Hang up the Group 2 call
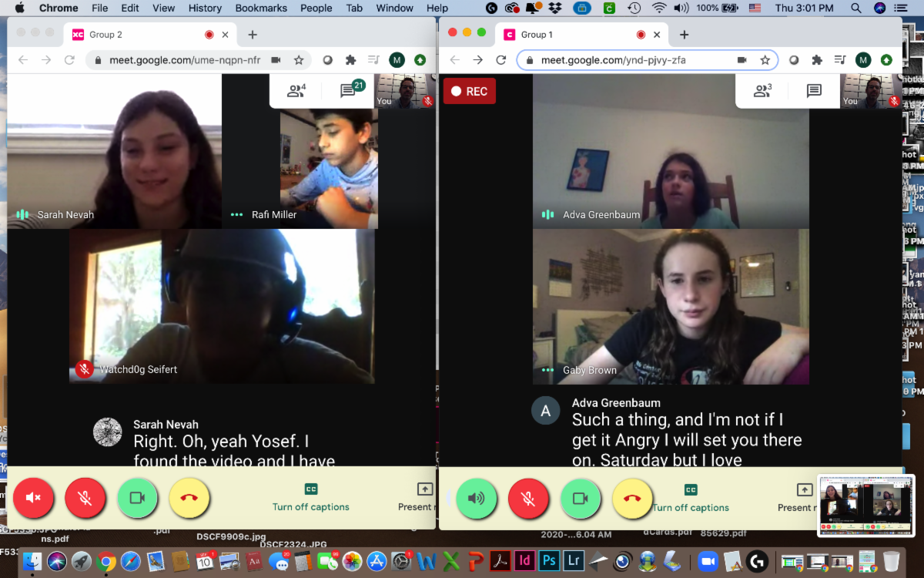The width and height of the screenshot is (924, 578). click(189, 498)
